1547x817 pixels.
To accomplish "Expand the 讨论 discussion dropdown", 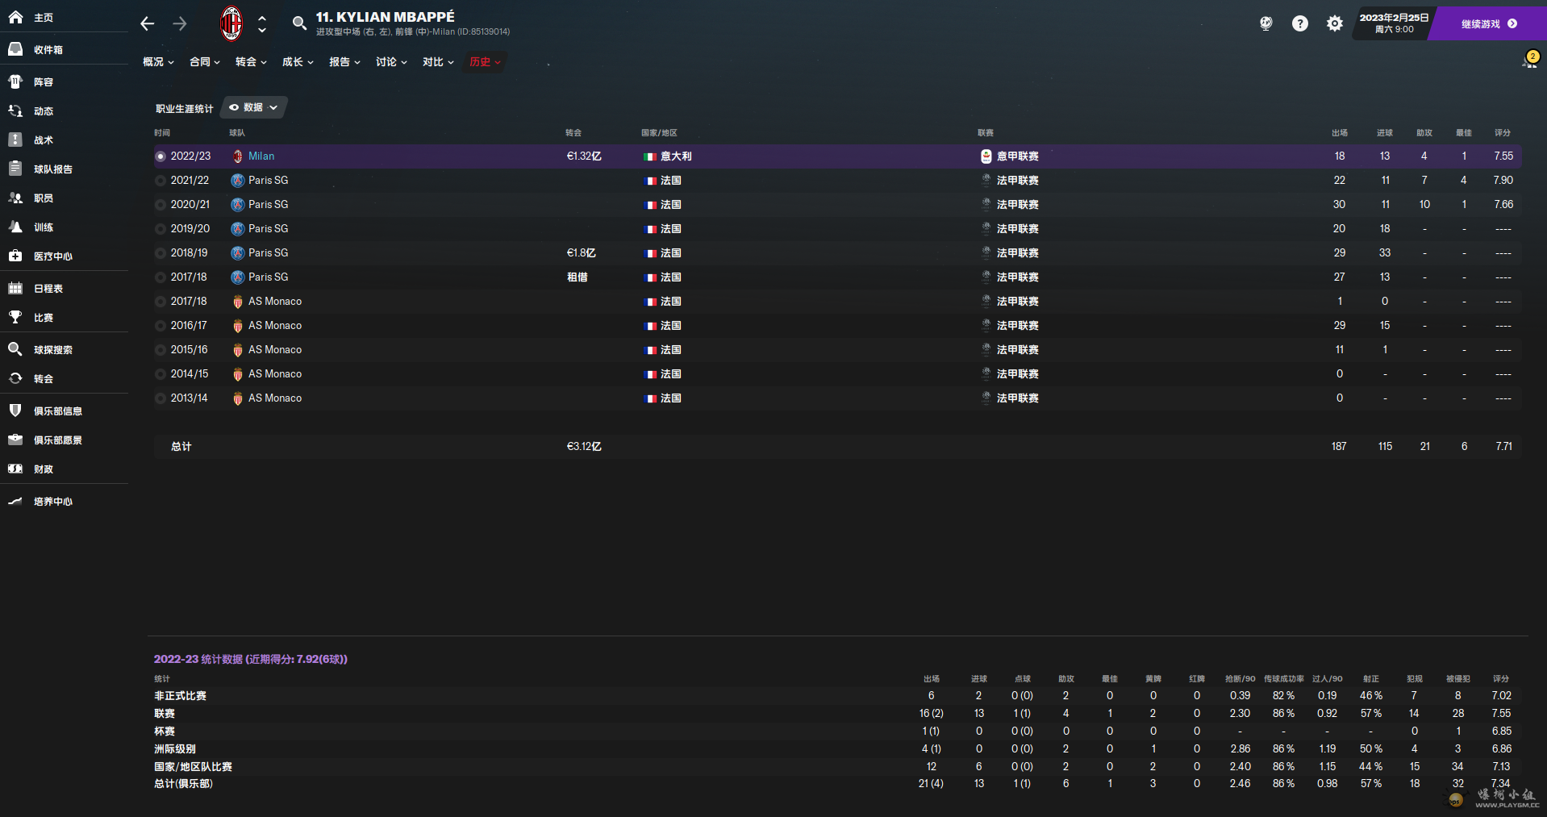I will (x=391, y=62).
